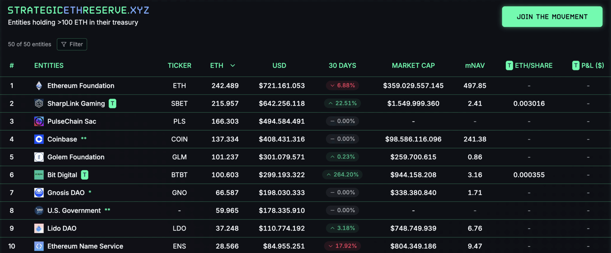Image resolution: width=611 pixels, height=253 pixels.
Task: Click the 0.003016 ETH/share value
Action: (x=529, y=103)
